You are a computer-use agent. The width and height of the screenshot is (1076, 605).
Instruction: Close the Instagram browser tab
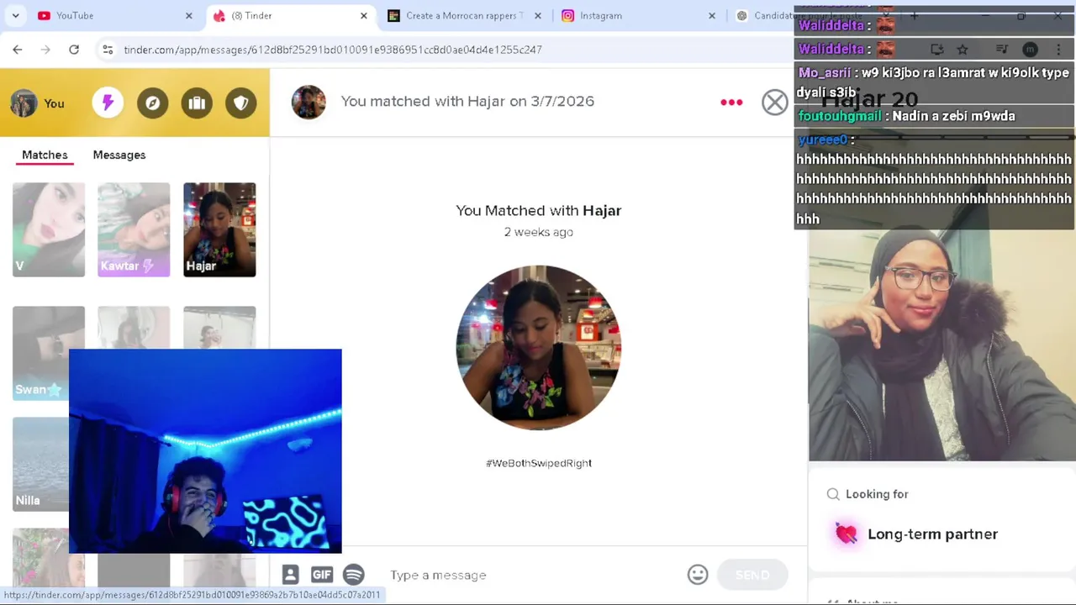tap(711, 15)
